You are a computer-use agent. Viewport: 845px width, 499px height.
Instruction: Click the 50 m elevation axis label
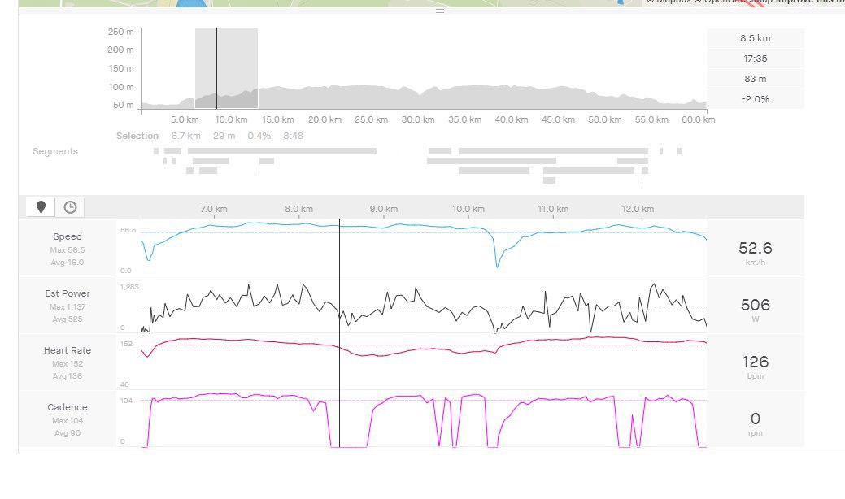[x=124, y=105]
